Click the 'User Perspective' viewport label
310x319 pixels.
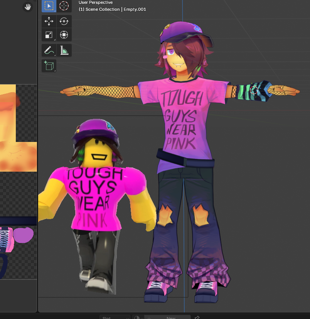[x=96, y=2]
